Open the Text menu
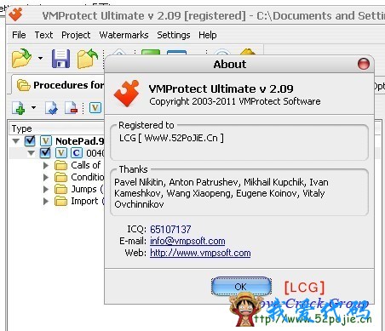 (43, 35)
